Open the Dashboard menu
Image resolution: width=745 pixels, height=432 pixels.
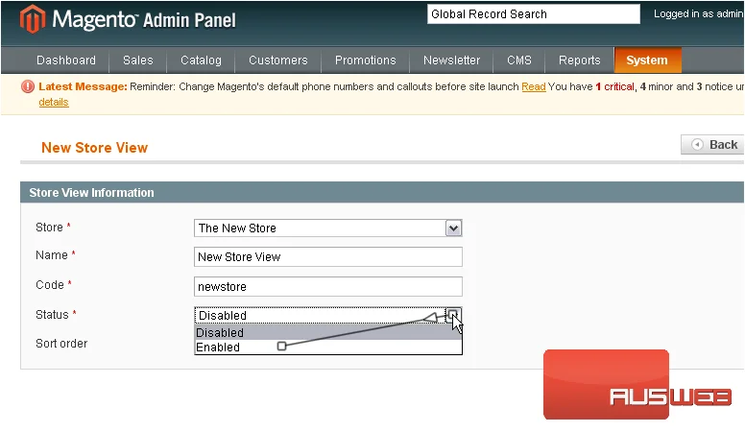[66, 60]
